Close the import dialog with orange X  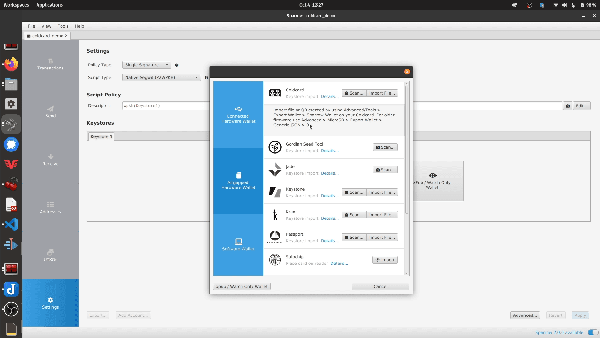click(407, 72)
